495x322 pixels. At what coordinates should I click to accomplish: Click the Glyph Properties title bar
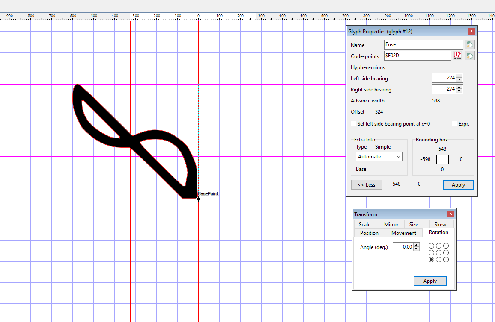point(407,31)
